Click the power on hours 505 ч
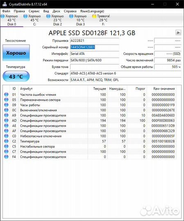 [168, 67]
